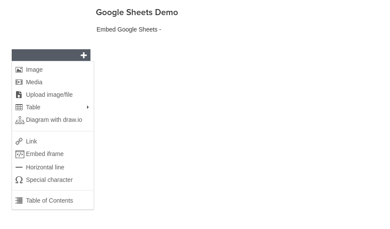This screenshot has width=390, height=229.
Task: Expand the Table submenu arrow
Action: pos(87,107)
